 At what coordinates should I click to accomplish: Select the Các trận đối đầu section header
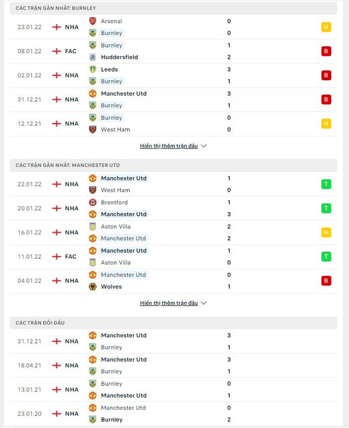click(x=174, y=323)
